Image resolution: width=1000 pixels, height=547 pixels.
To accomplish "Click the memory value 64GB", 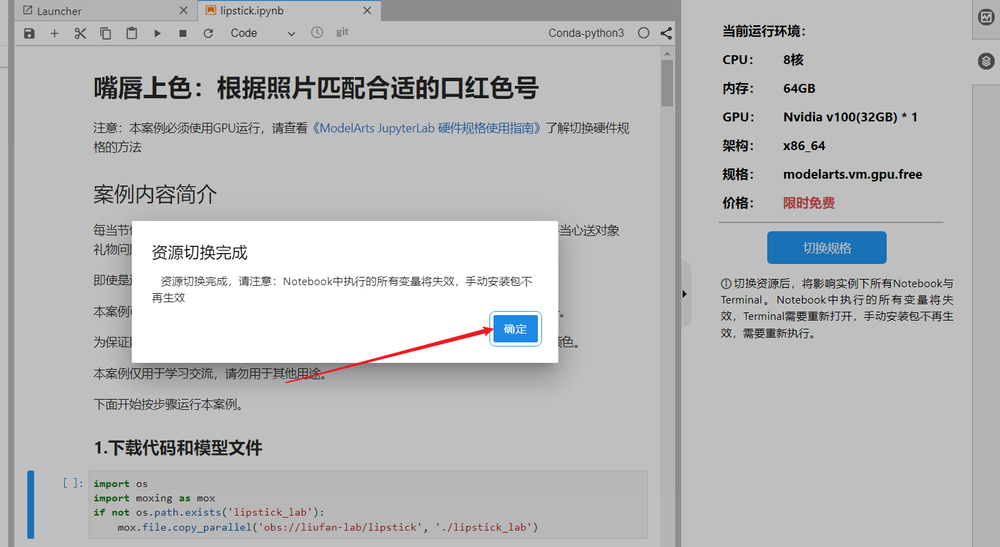I will click(799, 89).
